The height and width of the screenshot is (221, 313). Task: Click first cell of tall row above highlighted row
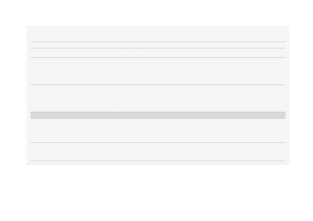coord(65,98)
